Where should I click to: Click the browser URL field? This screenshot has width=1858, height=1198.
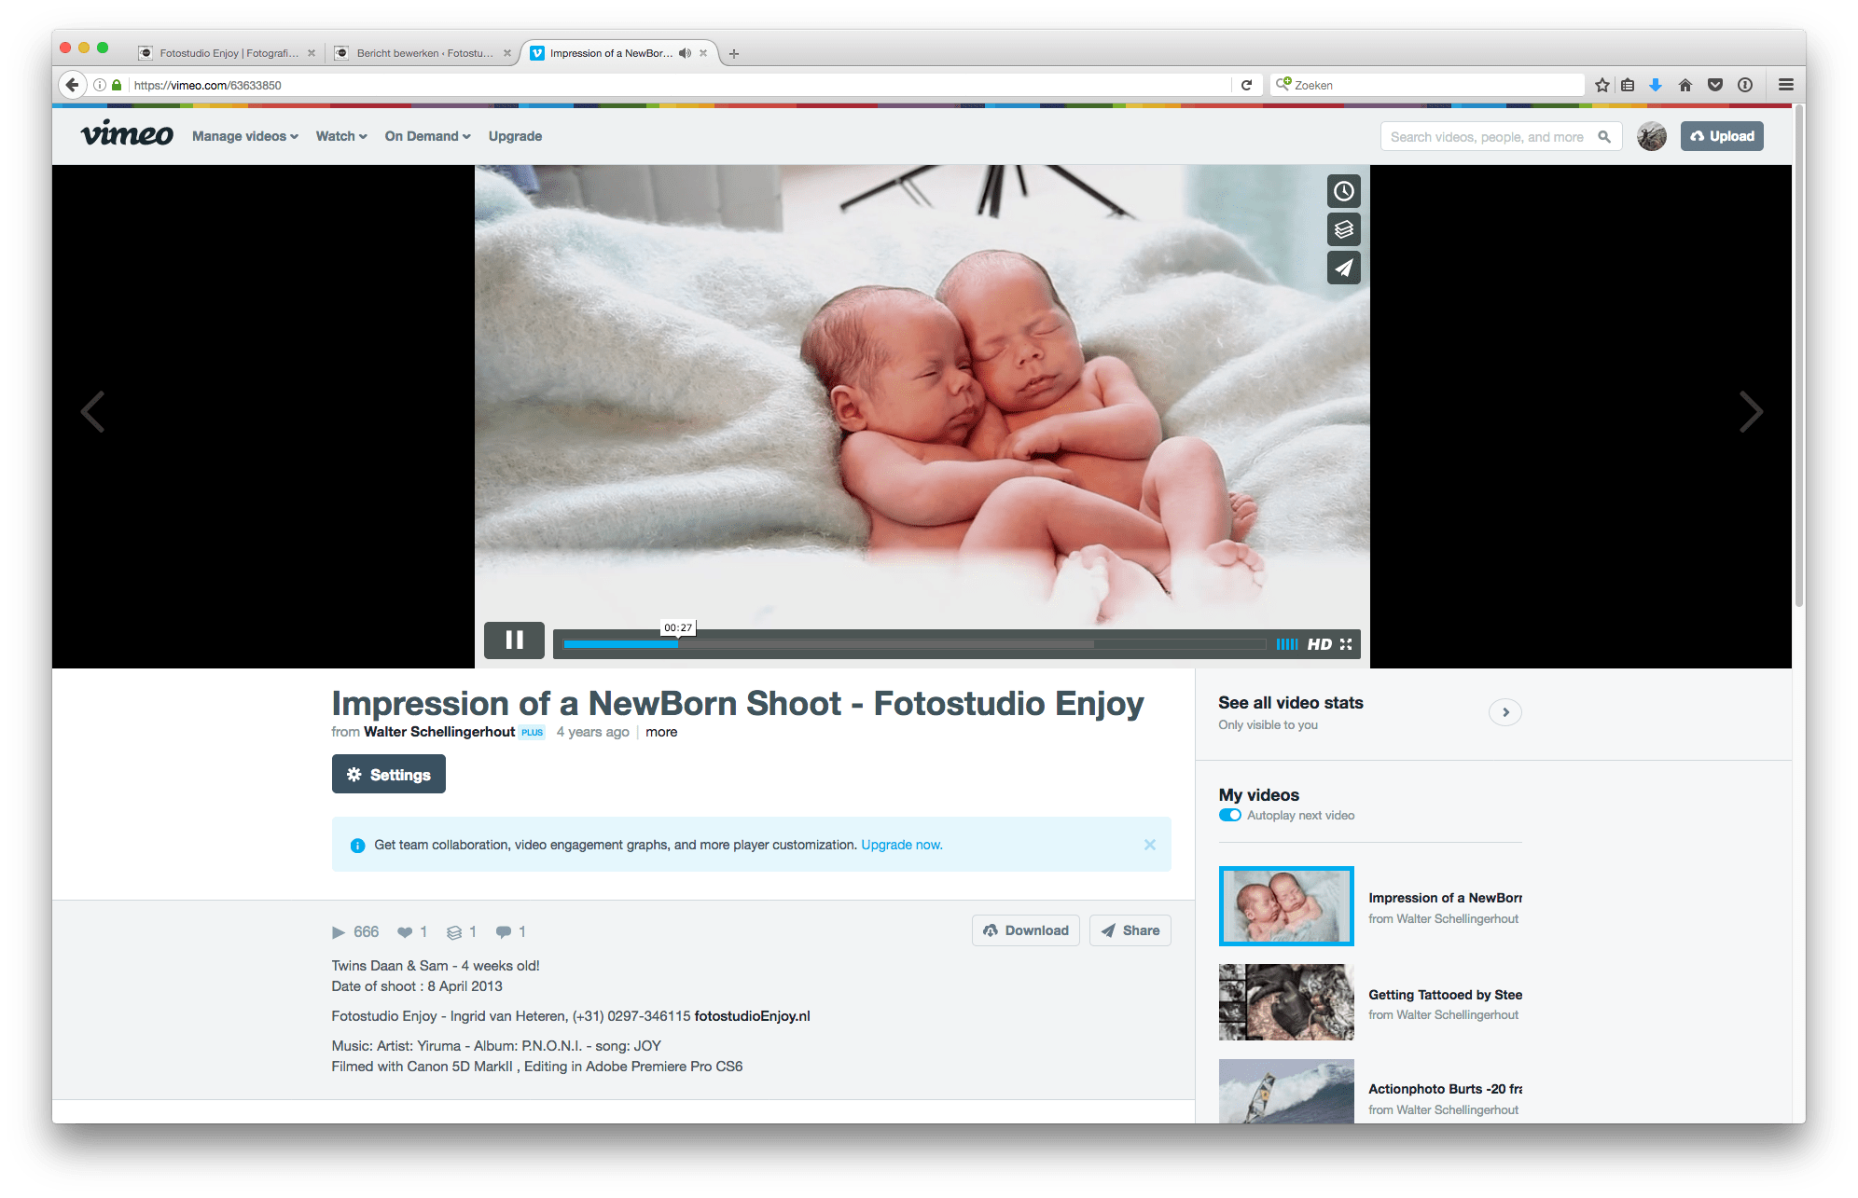pyautogui.click(x=678, y=85)
